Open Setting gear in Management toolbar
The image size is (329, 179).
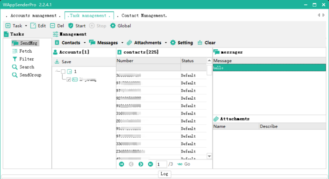pyautogui.click(x=173, y=43)
